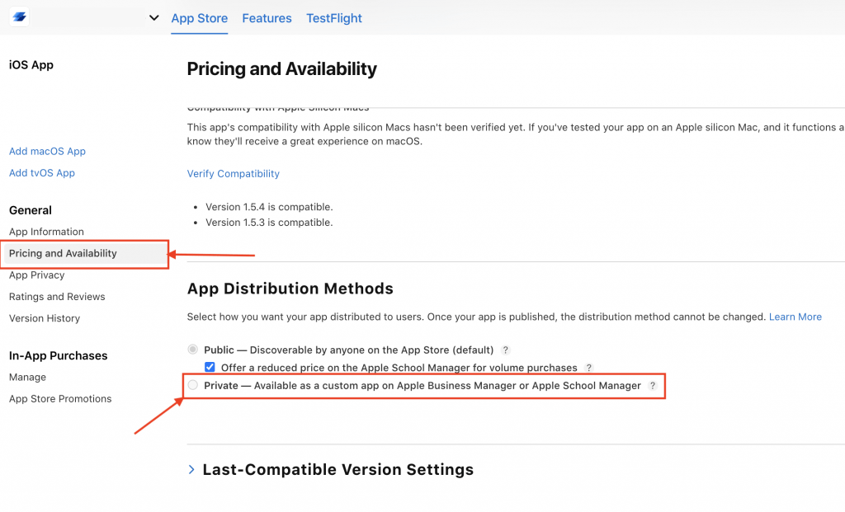Expand Last-Compatible Version Settings section
Screen dimensions: 845x512
(191, 469)
